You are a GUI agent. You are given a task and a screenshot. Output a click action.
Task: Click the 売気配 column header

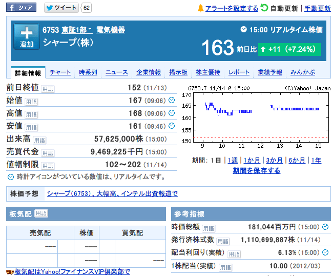40,233
